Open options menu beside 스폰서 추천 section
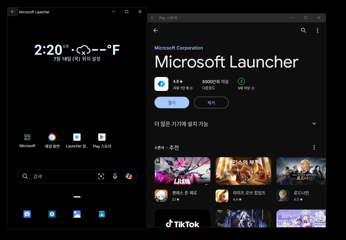The height and width of the screenshot is (240, 346). click(x=314, y=147)
